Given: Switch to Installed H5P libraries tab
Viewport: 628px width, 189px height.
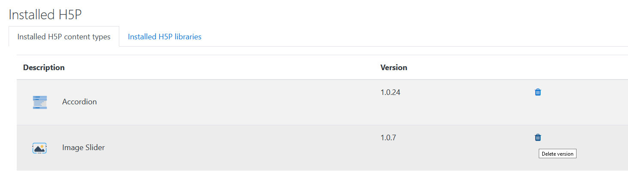Looking at the screenshot, I should (x=165, y=37).
